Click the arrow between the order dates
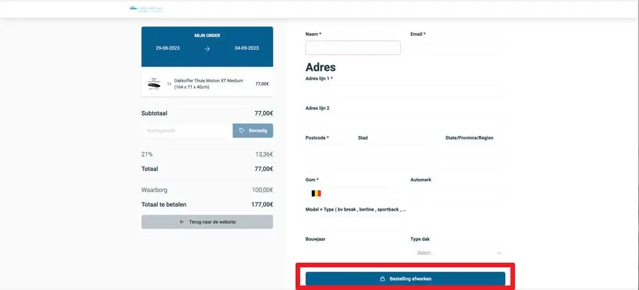 tap(207, 49)
